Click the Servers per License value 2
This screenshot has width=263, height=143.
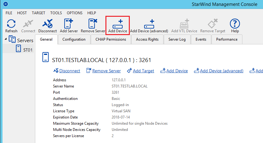tap(113, 136)
